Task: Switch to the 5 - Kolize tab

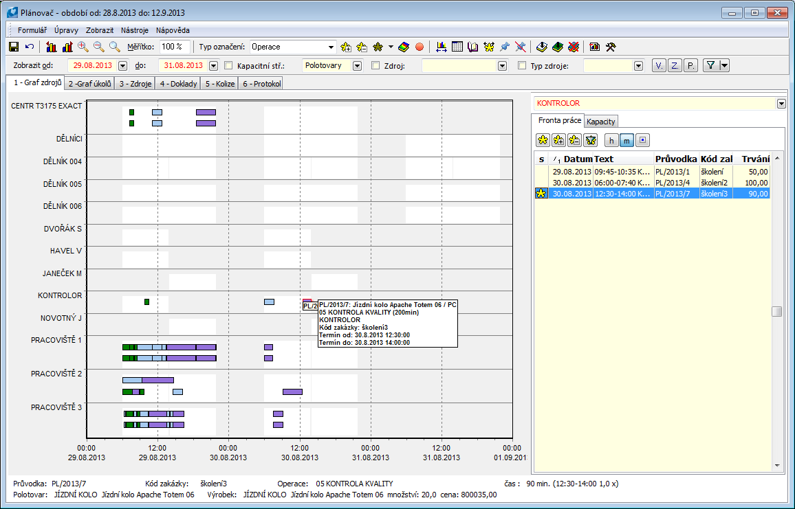Action: coord(220,84)
